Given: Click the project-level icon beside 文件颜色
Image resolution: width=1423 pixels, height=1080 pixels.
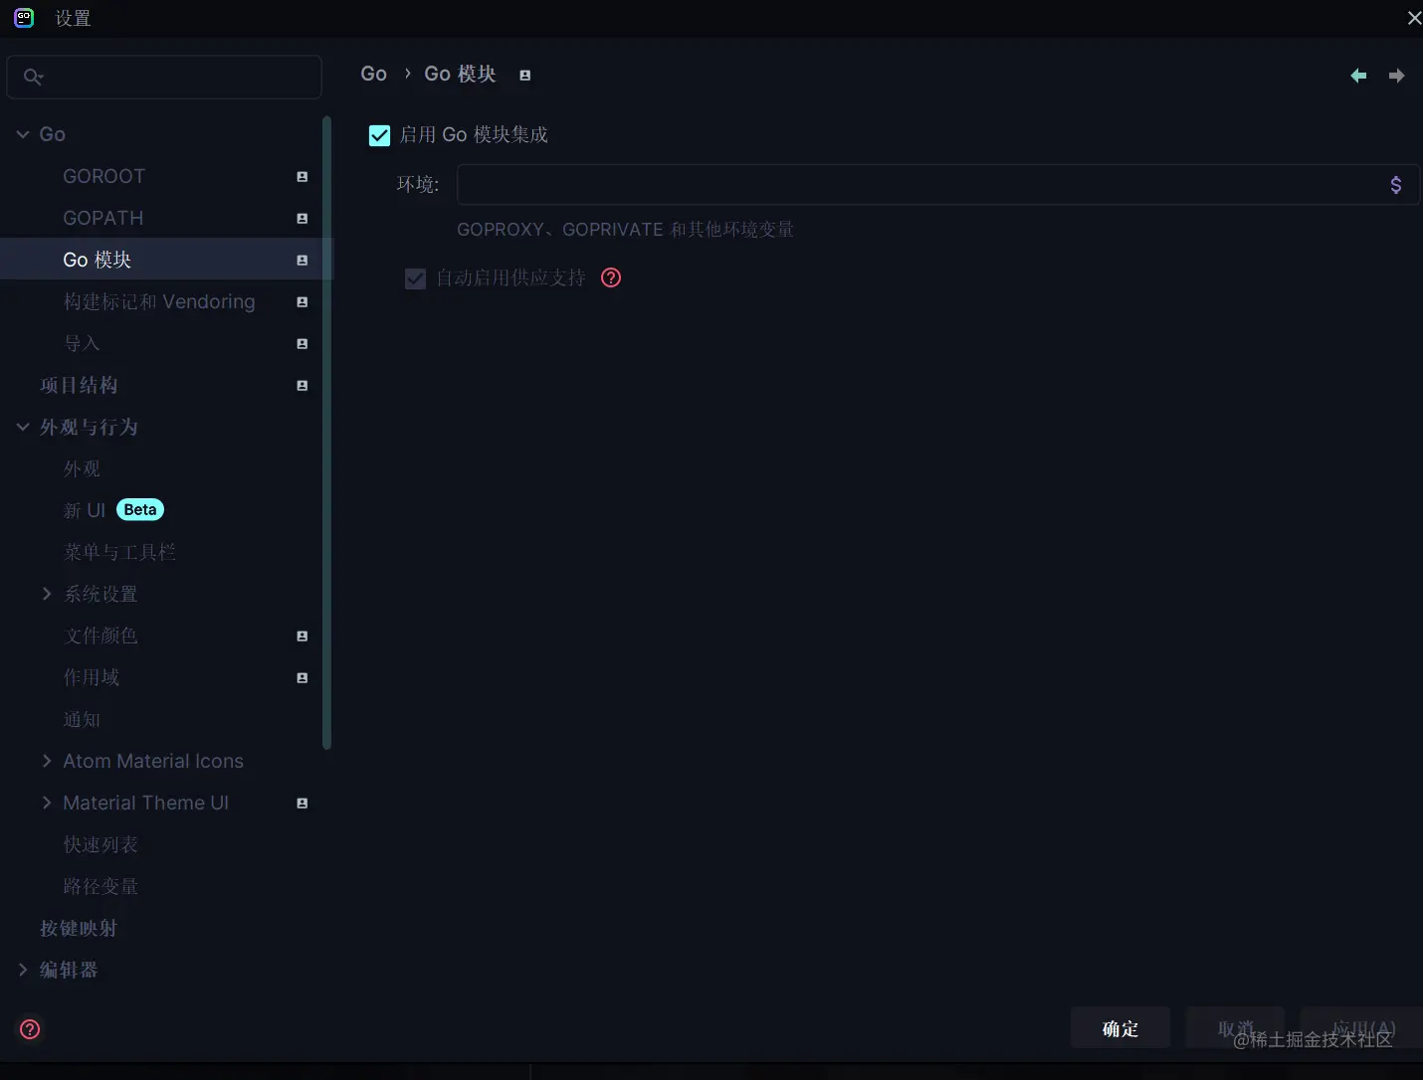Looking at the screenshot, I should (x=302, y=635).
